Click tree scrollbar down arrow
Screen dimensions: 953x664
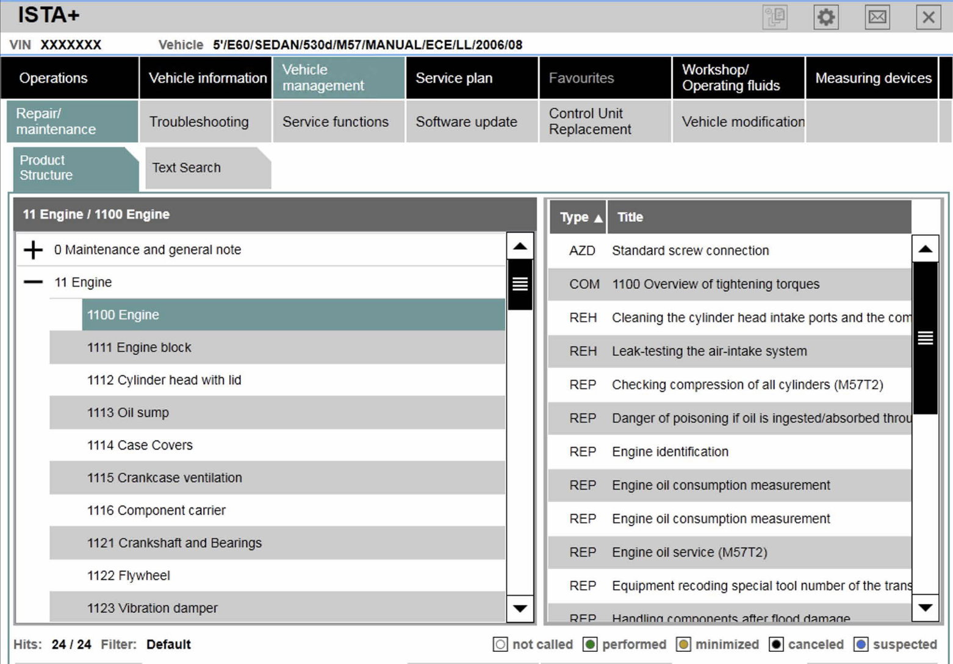pyautogui.click(x=520, y=608)
